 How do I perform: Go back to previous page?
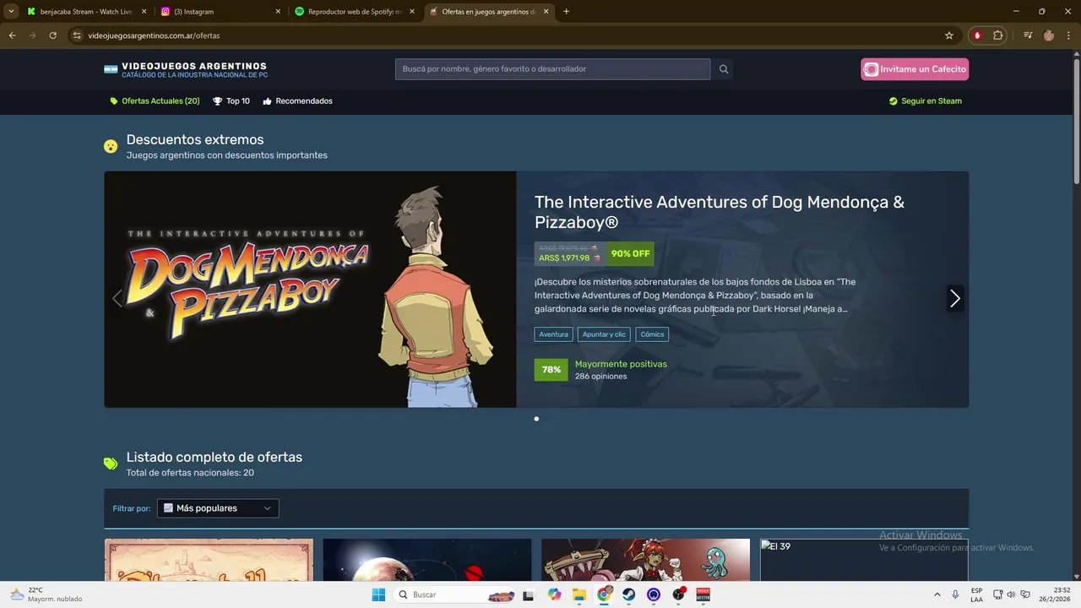coord(12,35)
